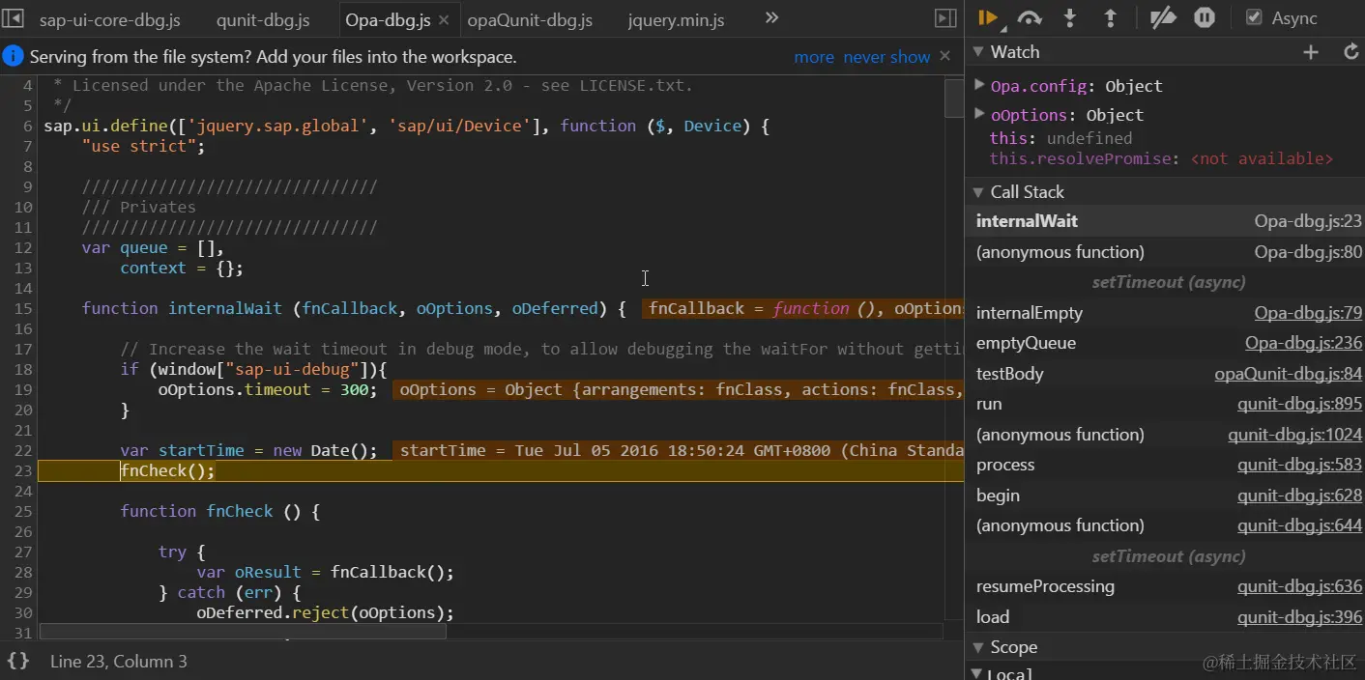1365x680 pixels.
Task: Resume script execution
Action: tap(988, 17)
